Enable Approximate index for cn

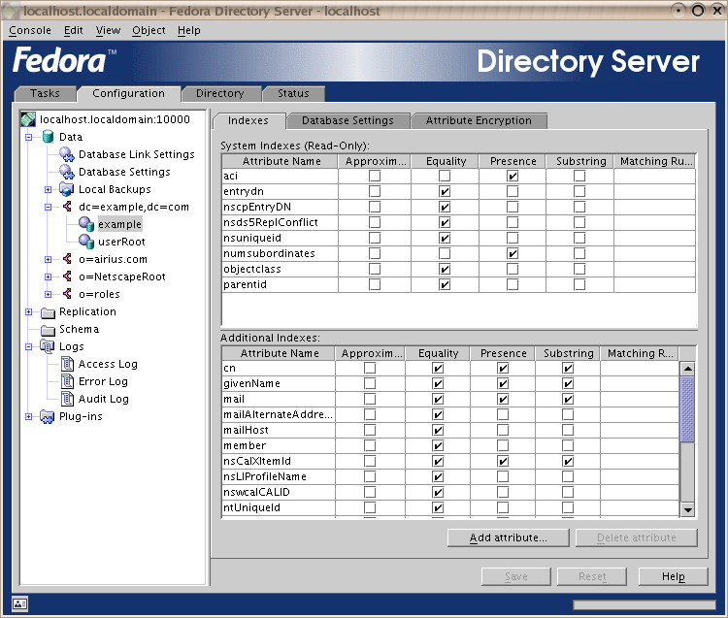(x=370, y=368)
